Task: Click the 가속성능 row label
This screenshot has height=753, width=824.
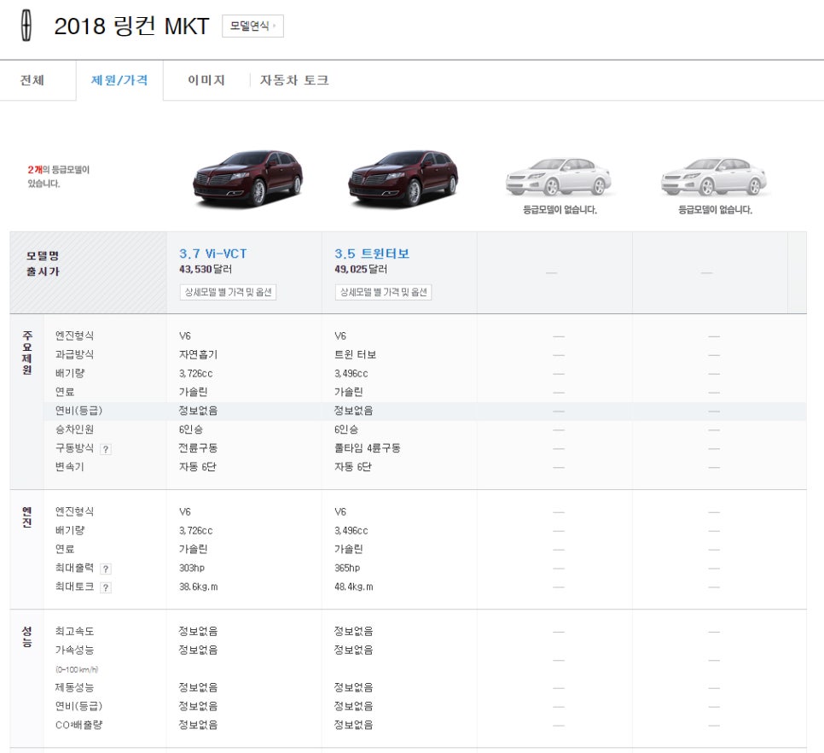Action: point(74,650)
